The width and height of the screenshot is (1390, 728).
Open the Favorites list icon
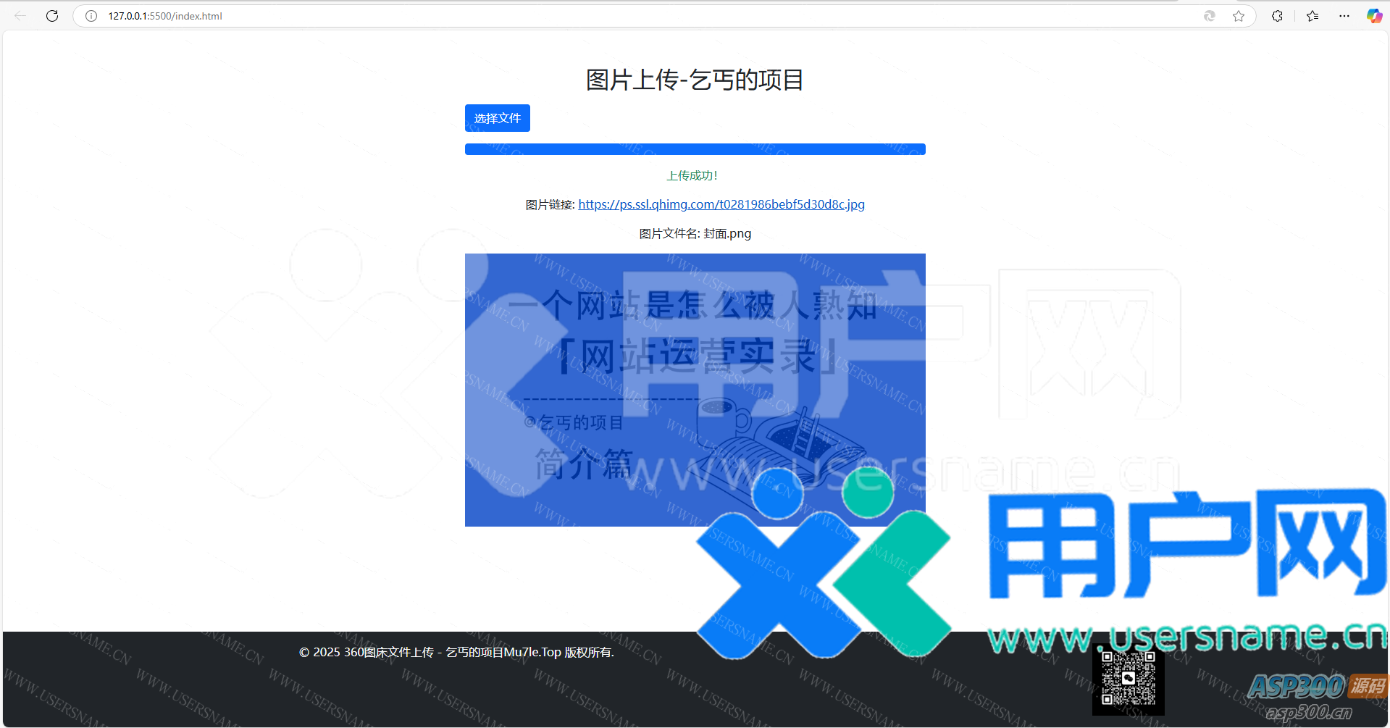coord(1312,15)
